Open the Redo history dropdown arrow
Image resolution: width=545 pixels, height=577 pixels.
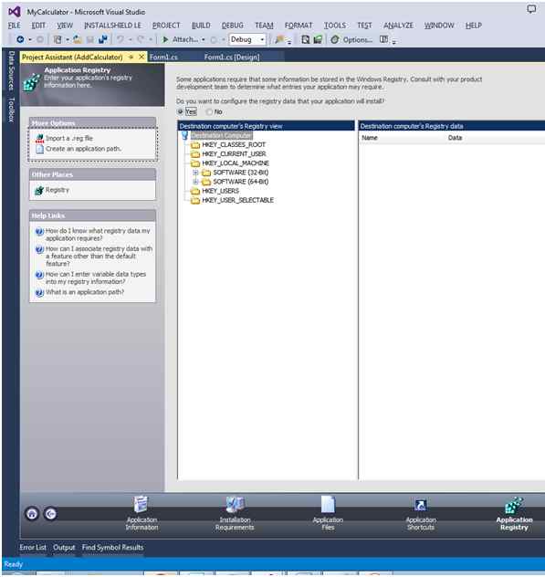(x=150, y=39)
